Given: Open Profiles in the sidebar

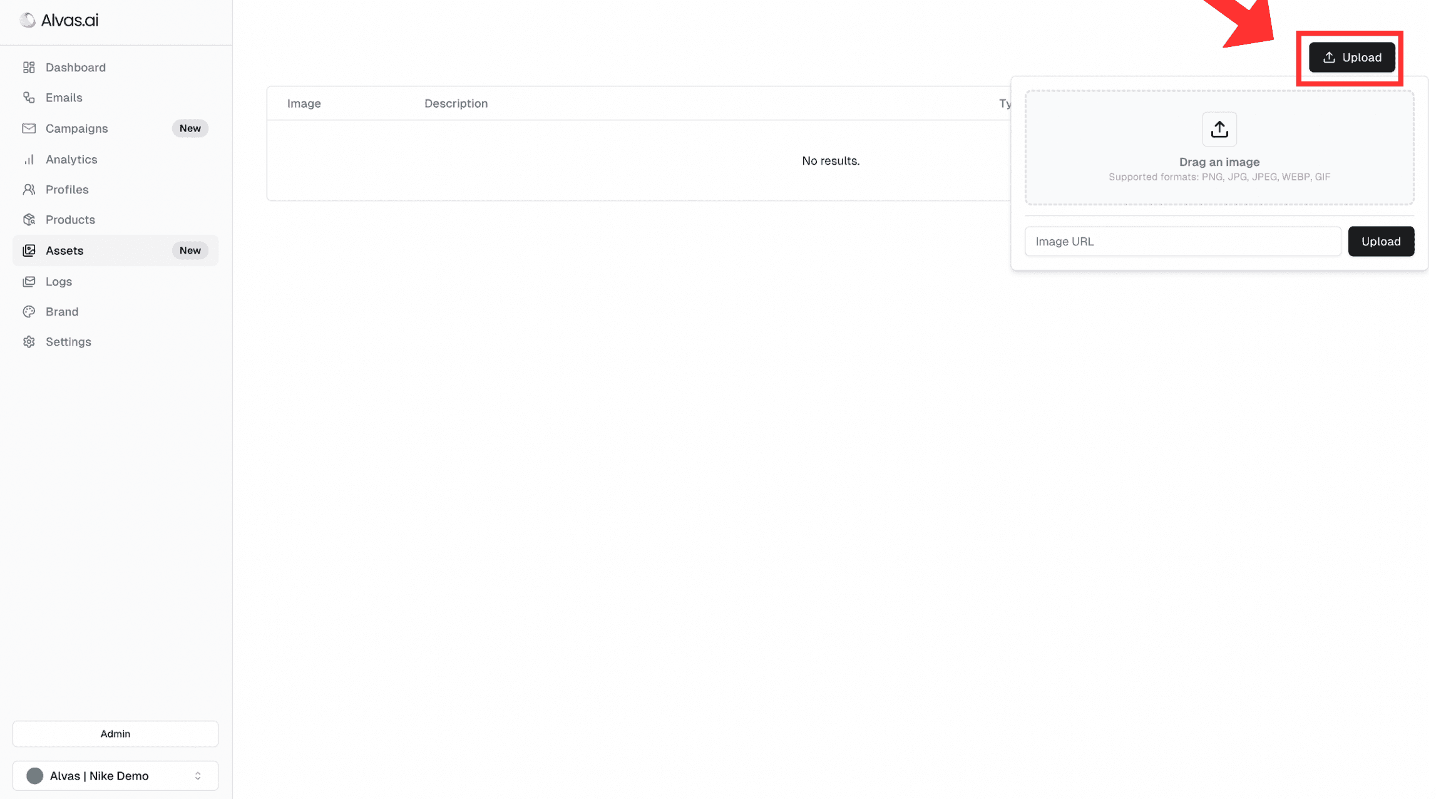Looking at the screenshot, I should [115, 190].
